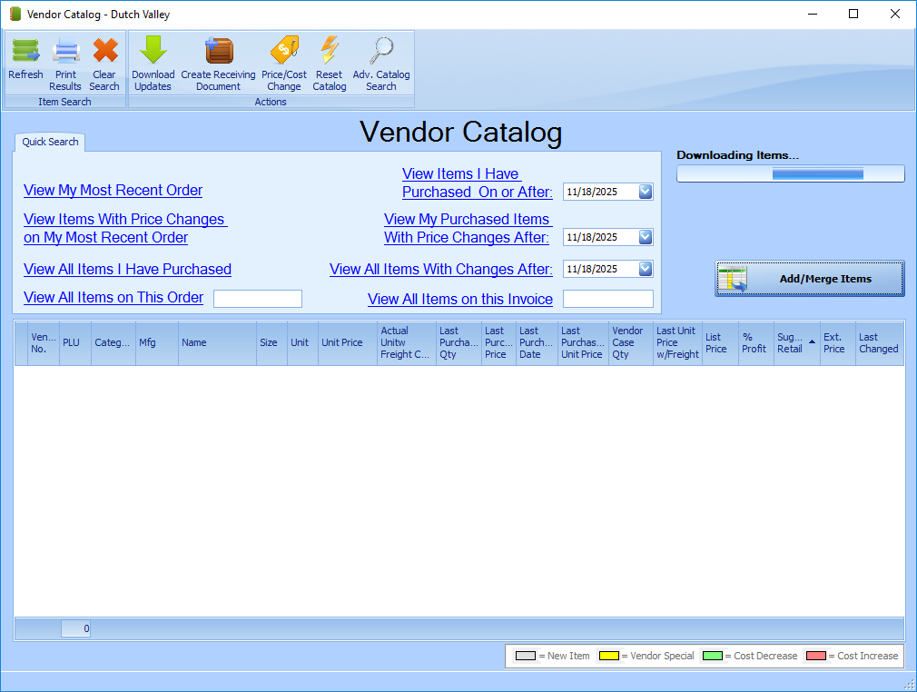Image resolution: width=917 pixels, height=692 pixels.
Task: Click the View All Items on This Order field
Action: 257,299
